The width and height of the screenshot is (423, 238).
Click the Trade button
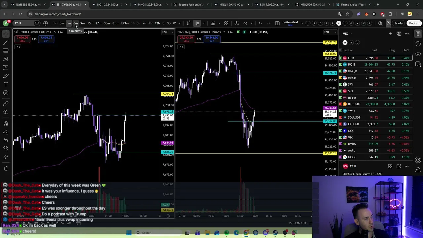(398, 23)
